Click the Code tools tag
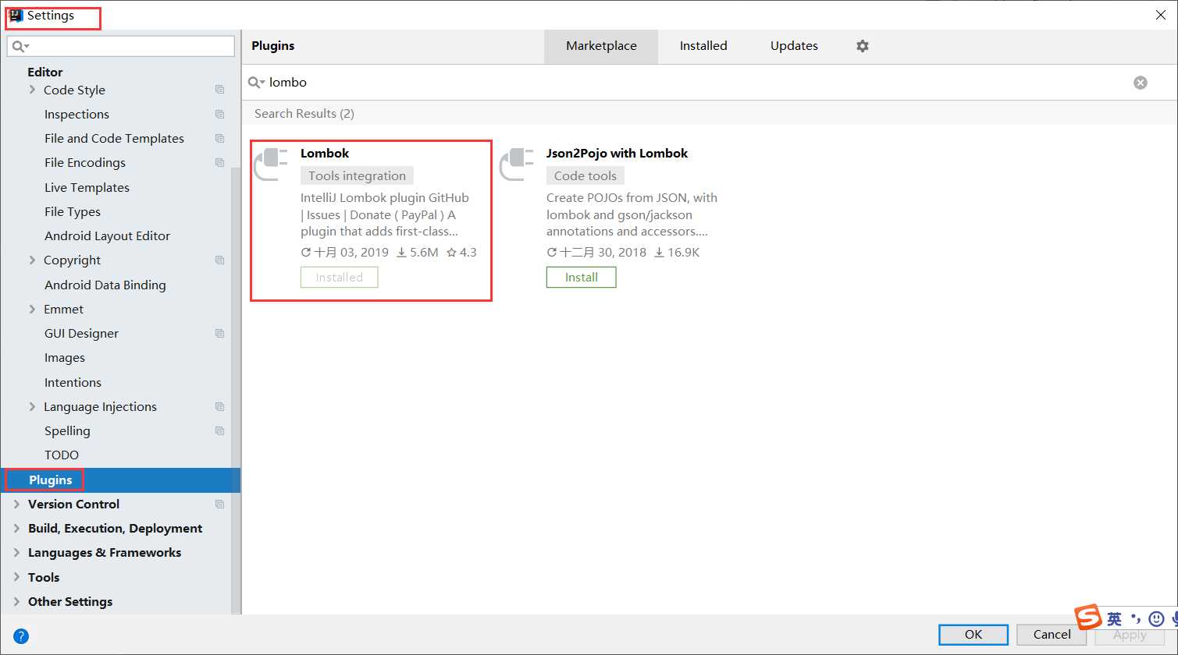Image resolution: width=1178 pixels, height=655 pixels. pos(585,175)
